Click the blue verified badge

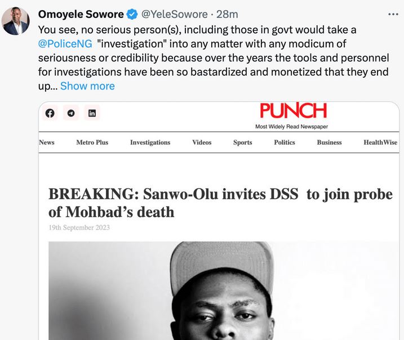click(x=132, y=15)
